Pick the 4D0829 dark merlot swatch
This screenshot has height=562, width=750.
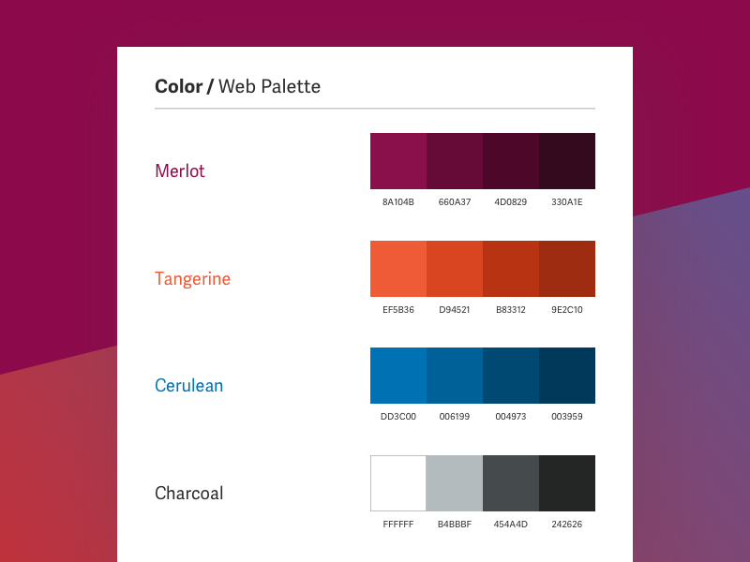[511, 161]
